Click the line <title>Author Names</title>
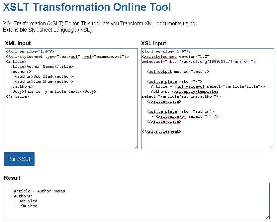 click(x=42, y=66)
